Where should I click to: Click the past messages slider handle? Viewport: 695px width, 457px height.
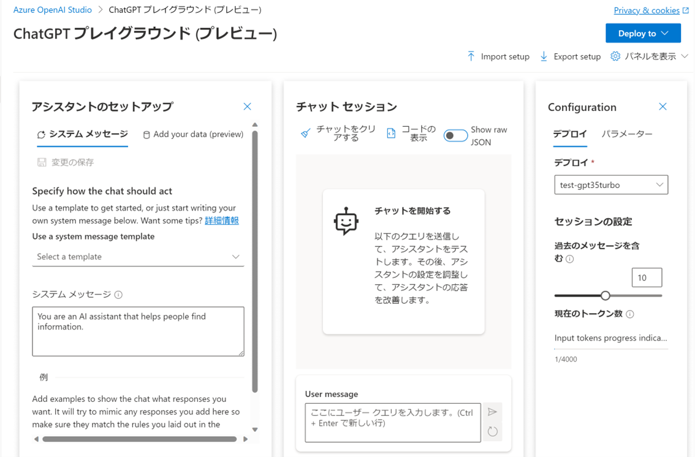(x=606, y=295)
